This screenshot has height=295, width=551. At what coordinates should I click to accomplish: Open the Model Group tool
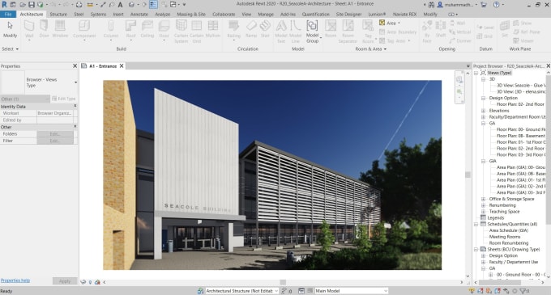tap(312, 32)
